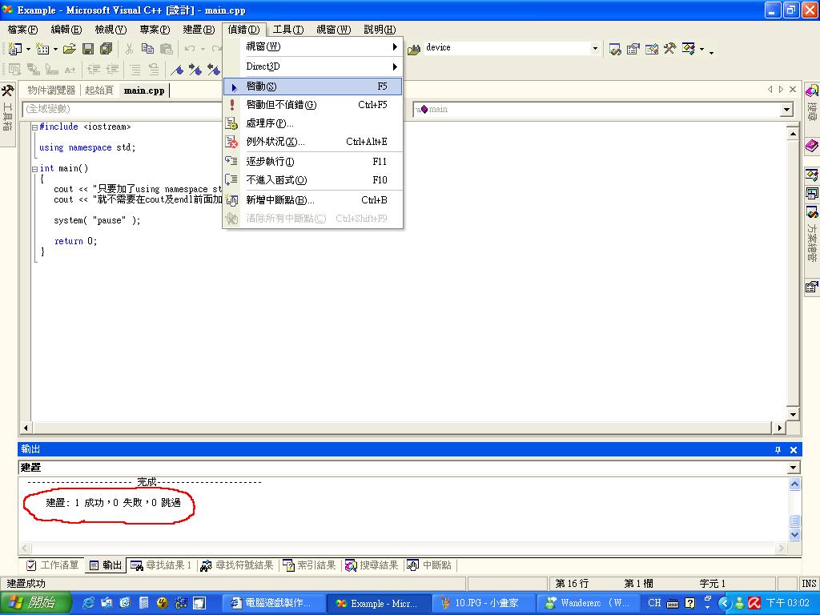The image size is (820, 615).
Task: Open the New Project icon dropdown arrow
Action: pos(28,49)
